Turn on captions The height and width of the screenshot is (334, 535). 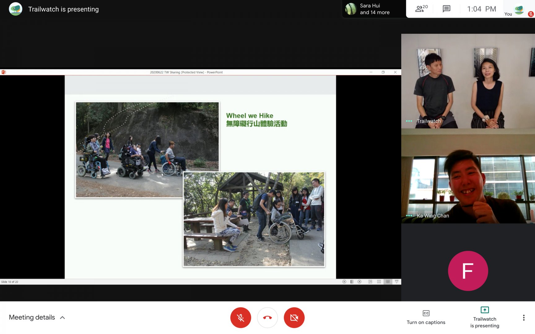(426, 317)
